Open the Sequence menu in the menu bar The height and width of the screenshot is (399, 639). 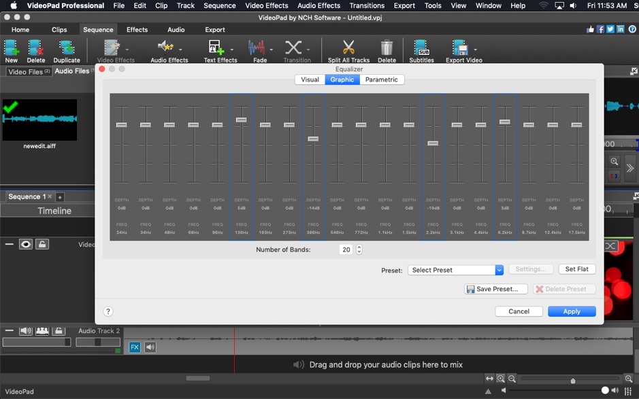point(219,5)
